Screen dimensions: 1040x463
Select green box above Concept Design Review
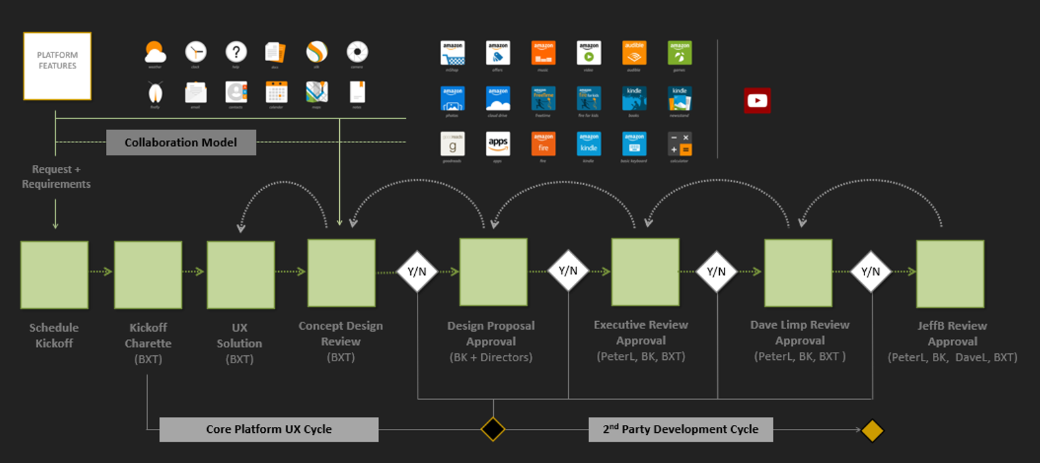pos(342,273)
